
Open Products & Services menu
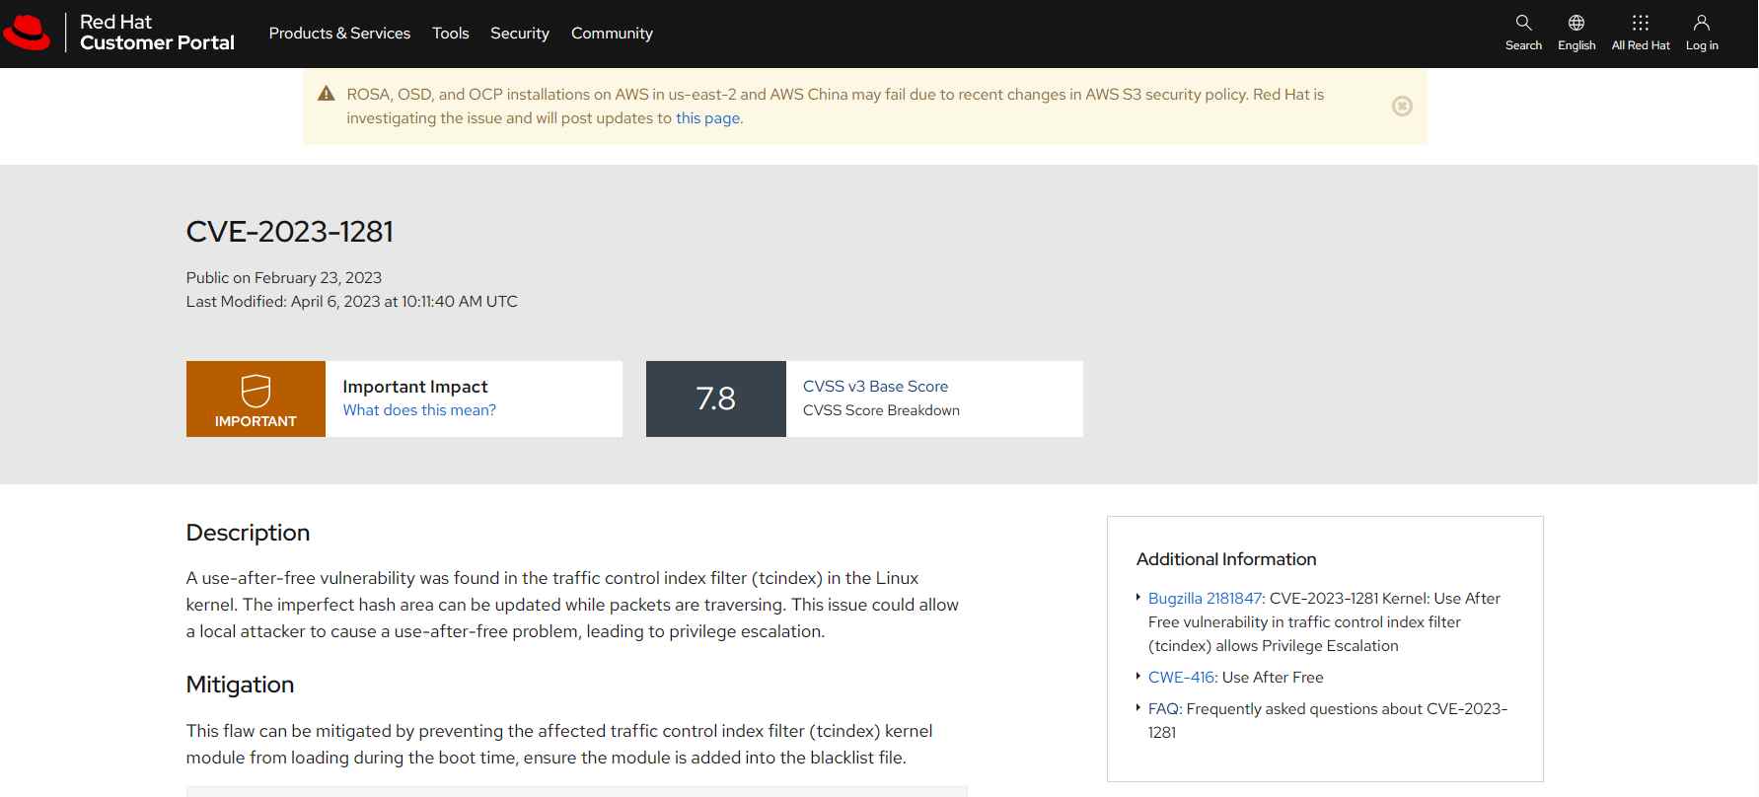(339, 34)
